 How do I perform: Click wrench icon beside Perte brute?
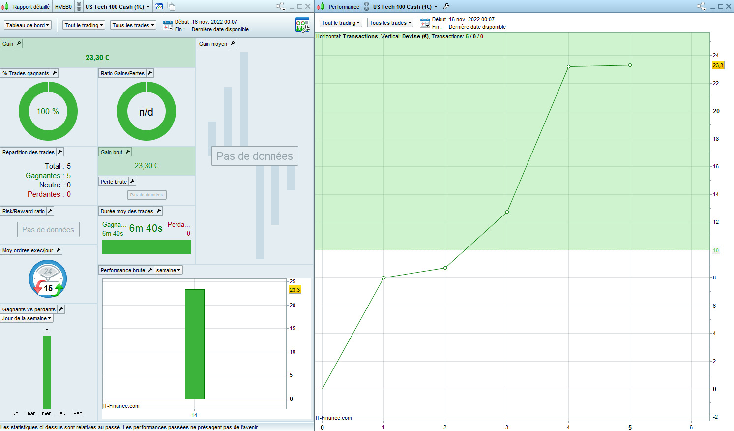[x=132, y=182]
